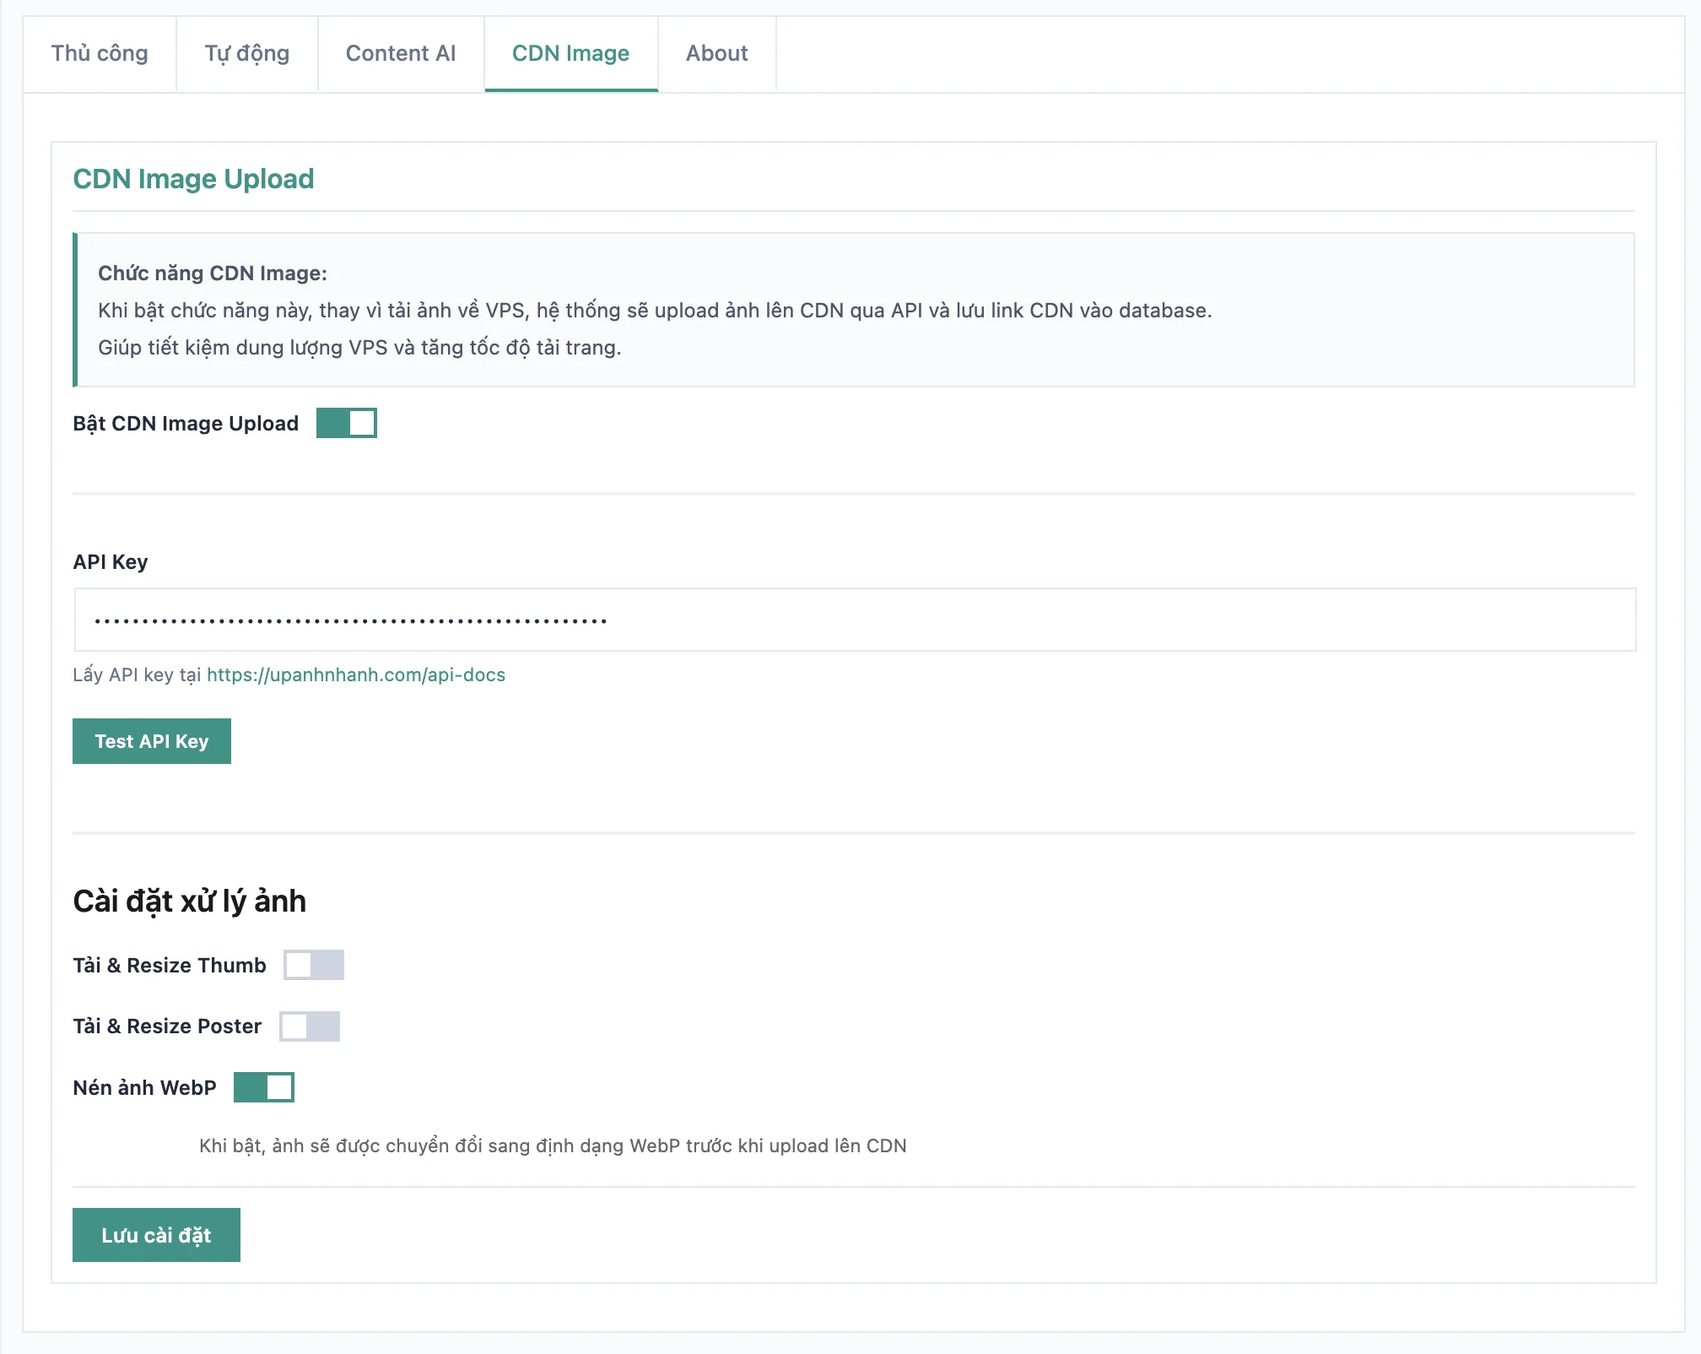The image size is (1701, 1354).
Task: Click the "Cài đặt xử lý ảnh" heading
Action: [189, 900]
